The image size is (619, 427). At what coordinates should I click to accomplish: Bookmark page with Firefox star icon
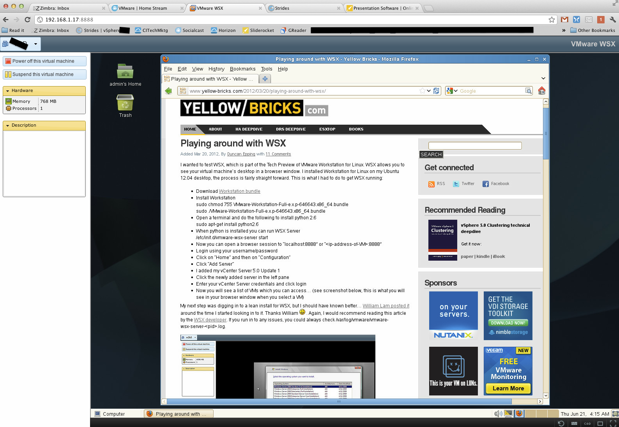tap(422, 91)
